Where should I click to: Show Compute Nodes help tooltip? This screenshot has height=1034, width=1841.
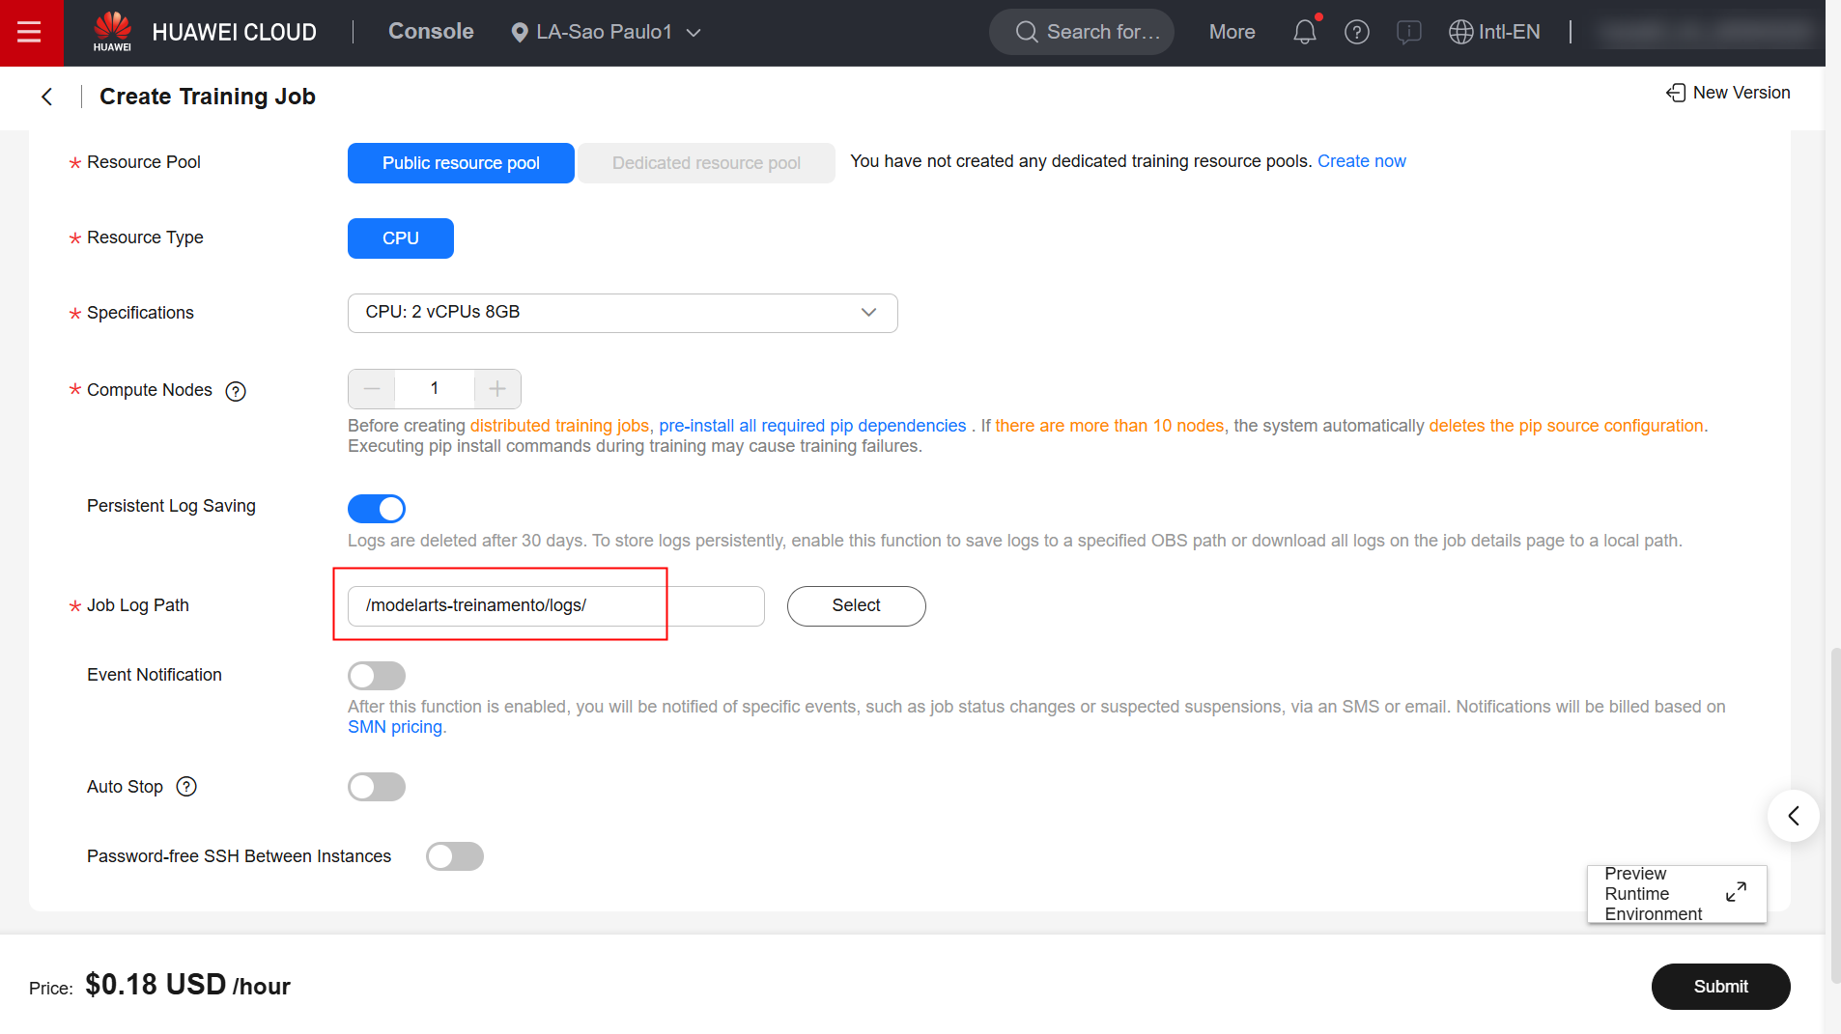click(x=236, y=391)
